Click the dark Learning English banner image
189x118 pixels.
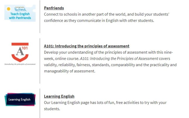coord(20,99)
